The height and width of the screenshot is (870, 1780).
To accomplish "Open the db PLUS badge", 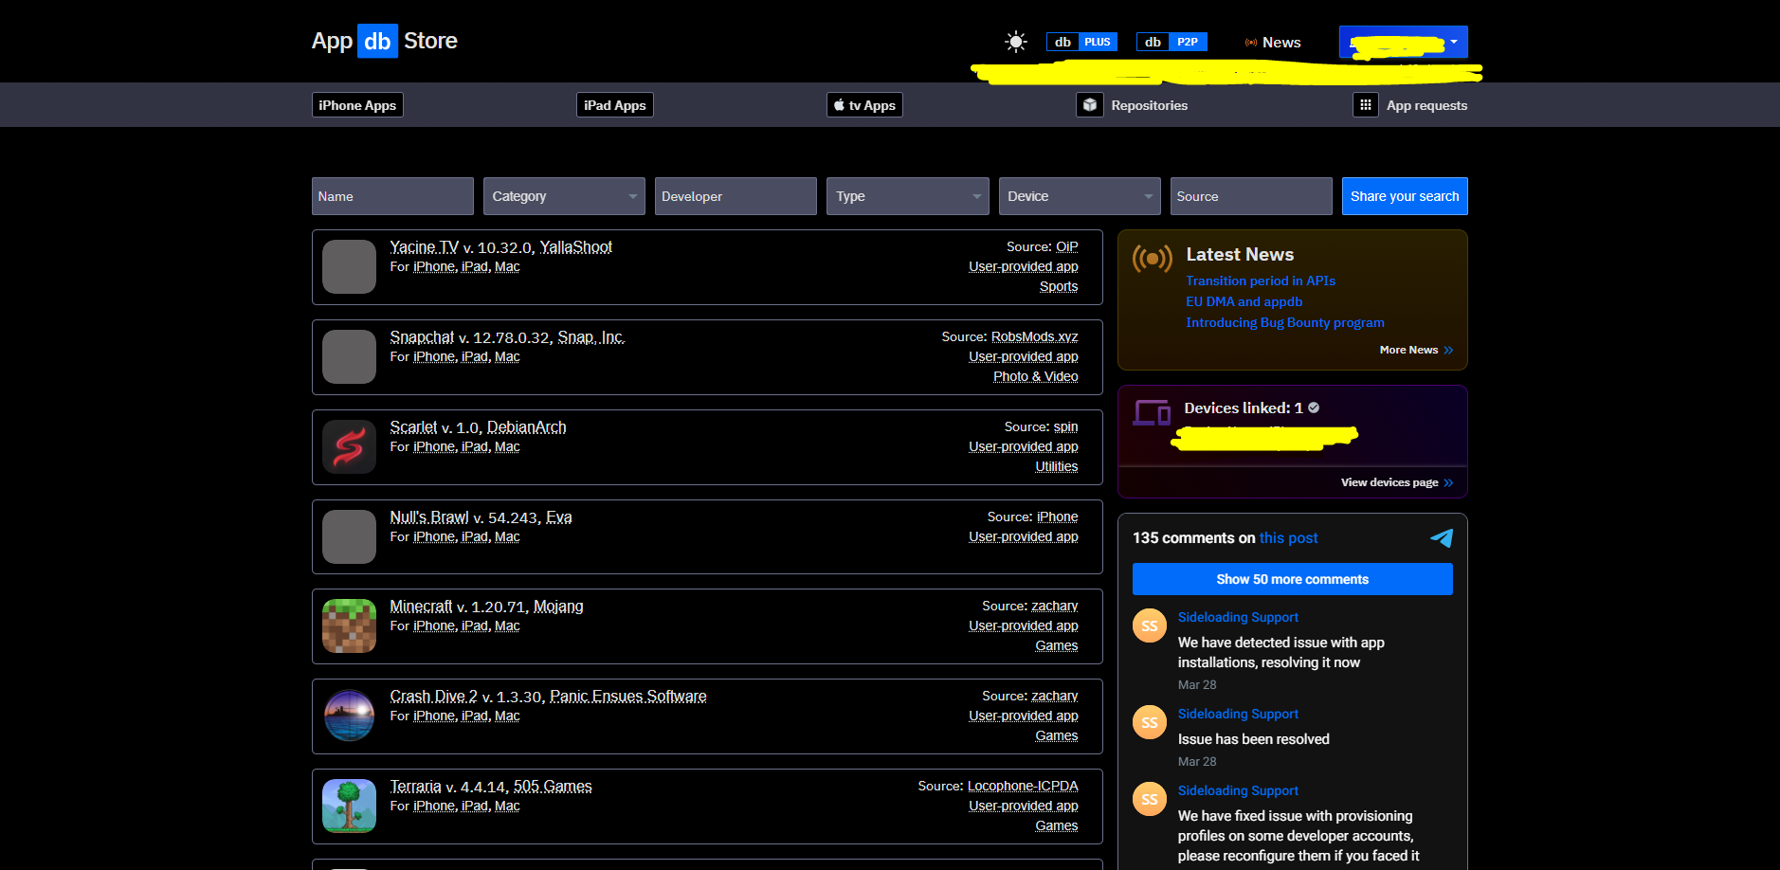I will [x=1081, y=42].
